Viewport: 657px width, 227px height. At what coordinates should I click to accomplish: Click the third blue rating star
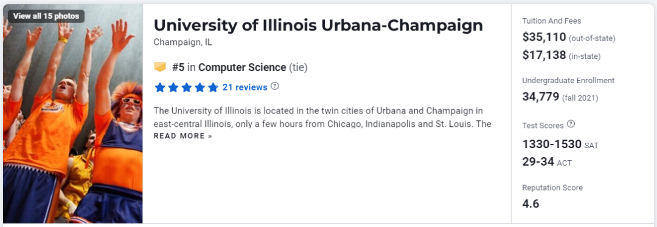tap(187, 87)
